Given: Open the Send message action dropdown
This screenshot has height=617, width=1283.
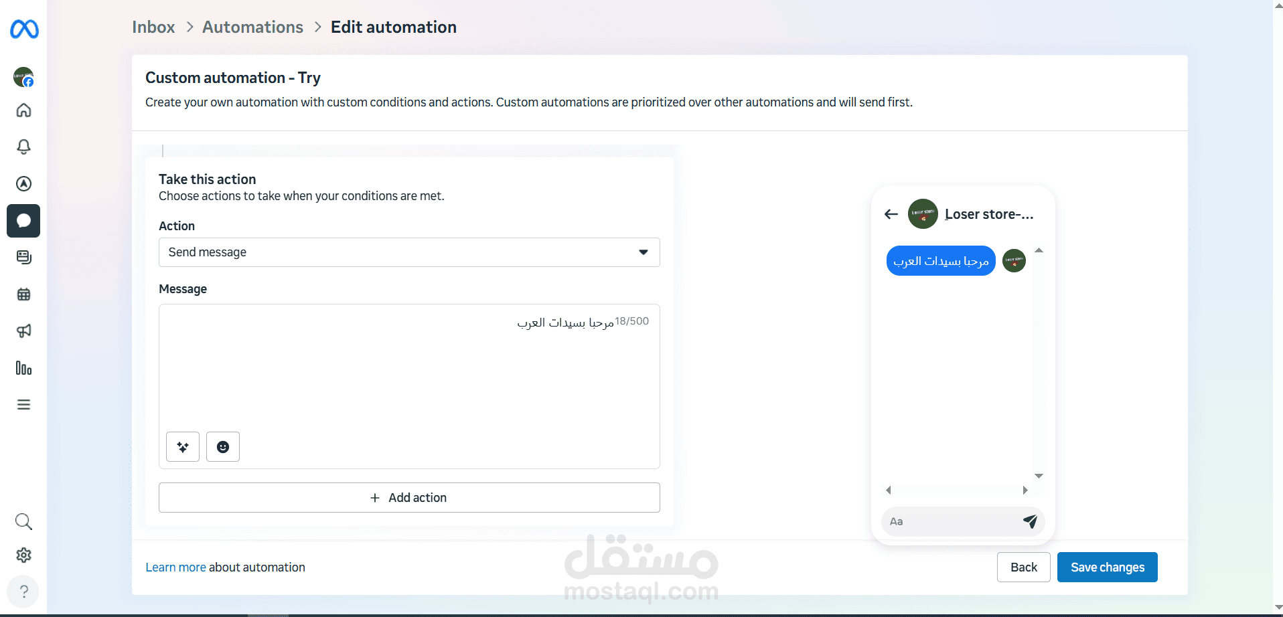Looking at the screenshot, I should pos(409,252).
